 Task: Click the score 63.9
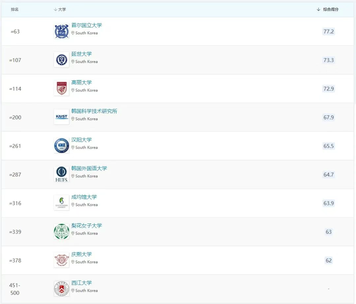[x=329, y=203]
